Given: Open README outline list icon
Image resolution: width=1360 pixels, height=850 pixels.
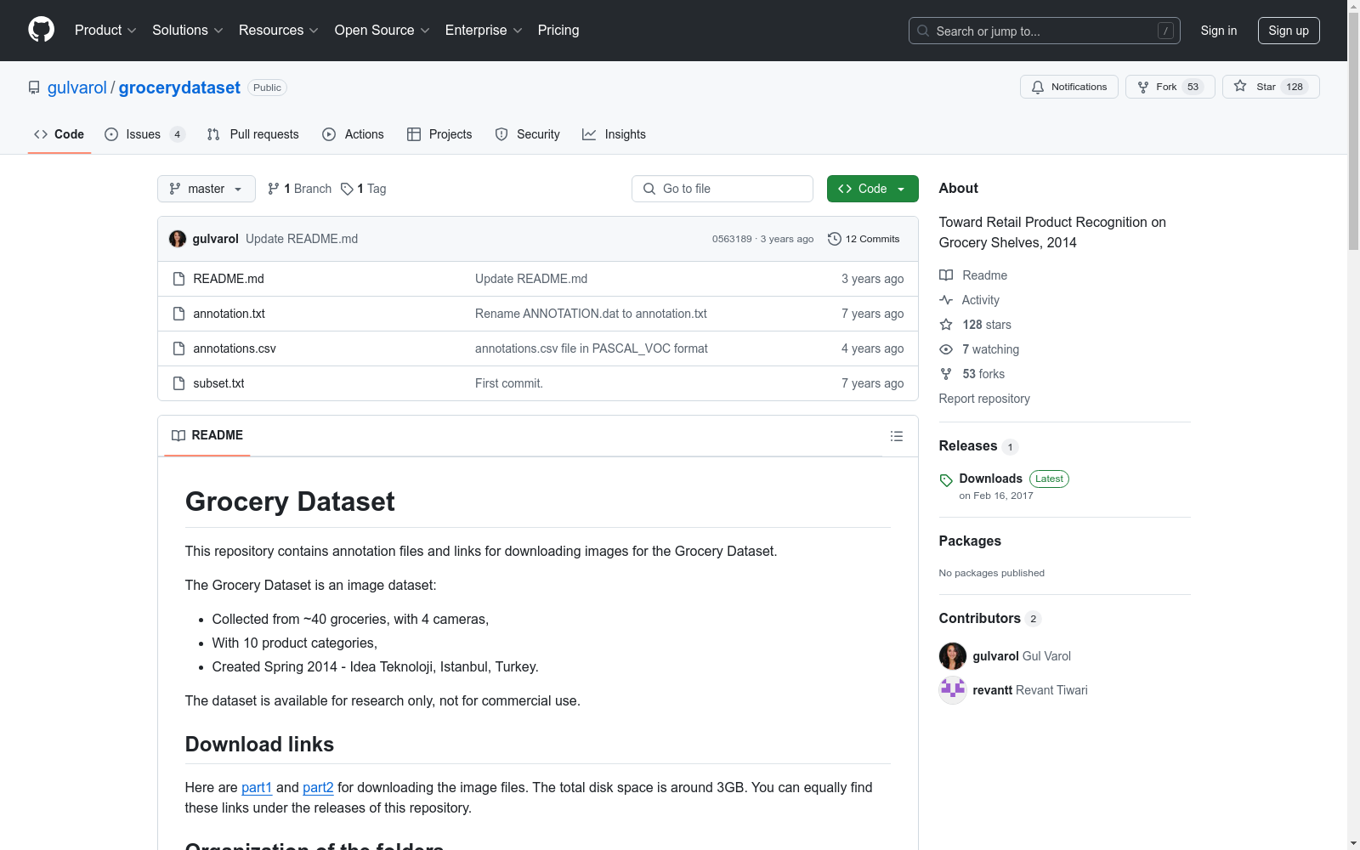Looking at the screenshot, I should coord(896,436).
